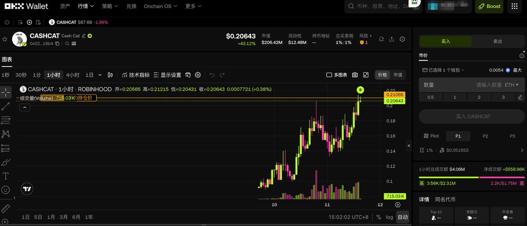Image resolution: width=527 pixels, height=226 pixels.
Task: Select the 4 hour interval
Action: [73, 75]
